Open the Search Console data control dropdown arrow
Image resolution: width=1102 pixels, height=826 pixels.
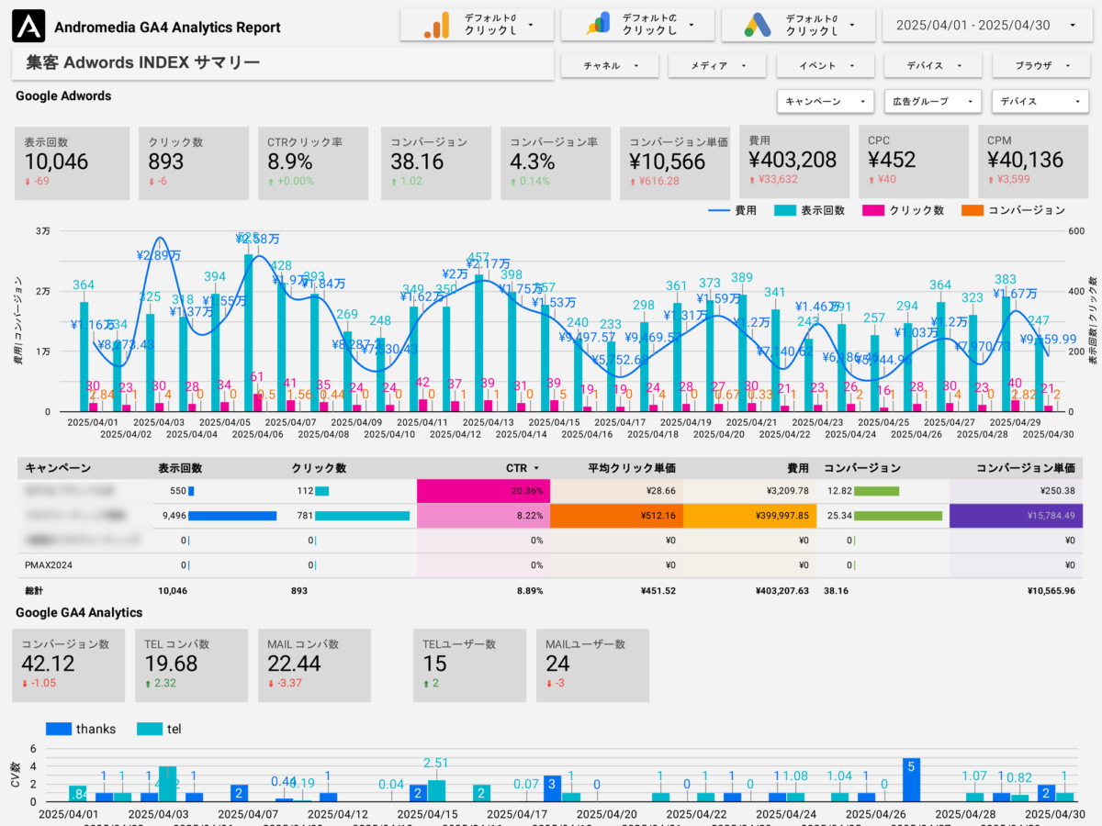(691, 26)
